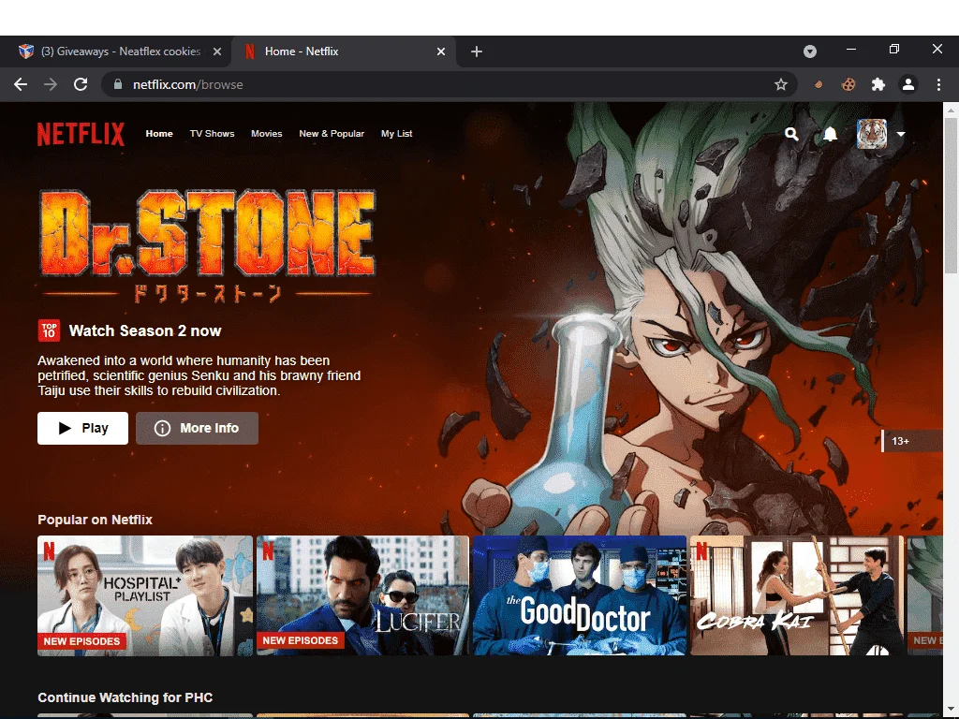Open My List

coord(396,133)
